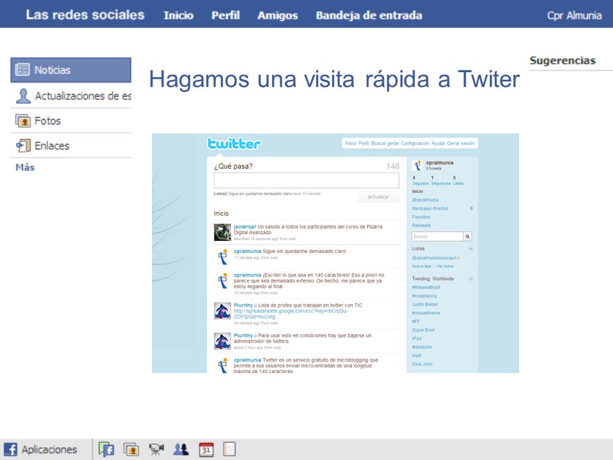The height and width of the screenshot is (460, 613).
Task: Open Inicio in the blue top bar
Action: pos(178,15)
